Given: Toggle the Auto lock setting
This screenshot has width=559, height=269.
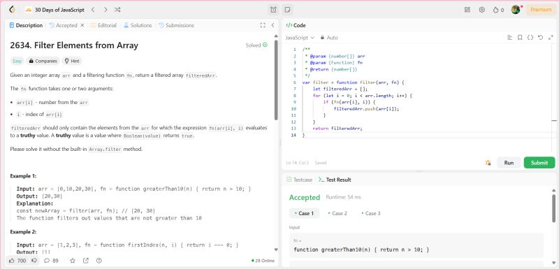Looking at the screenshot, I should coord(328,38).
